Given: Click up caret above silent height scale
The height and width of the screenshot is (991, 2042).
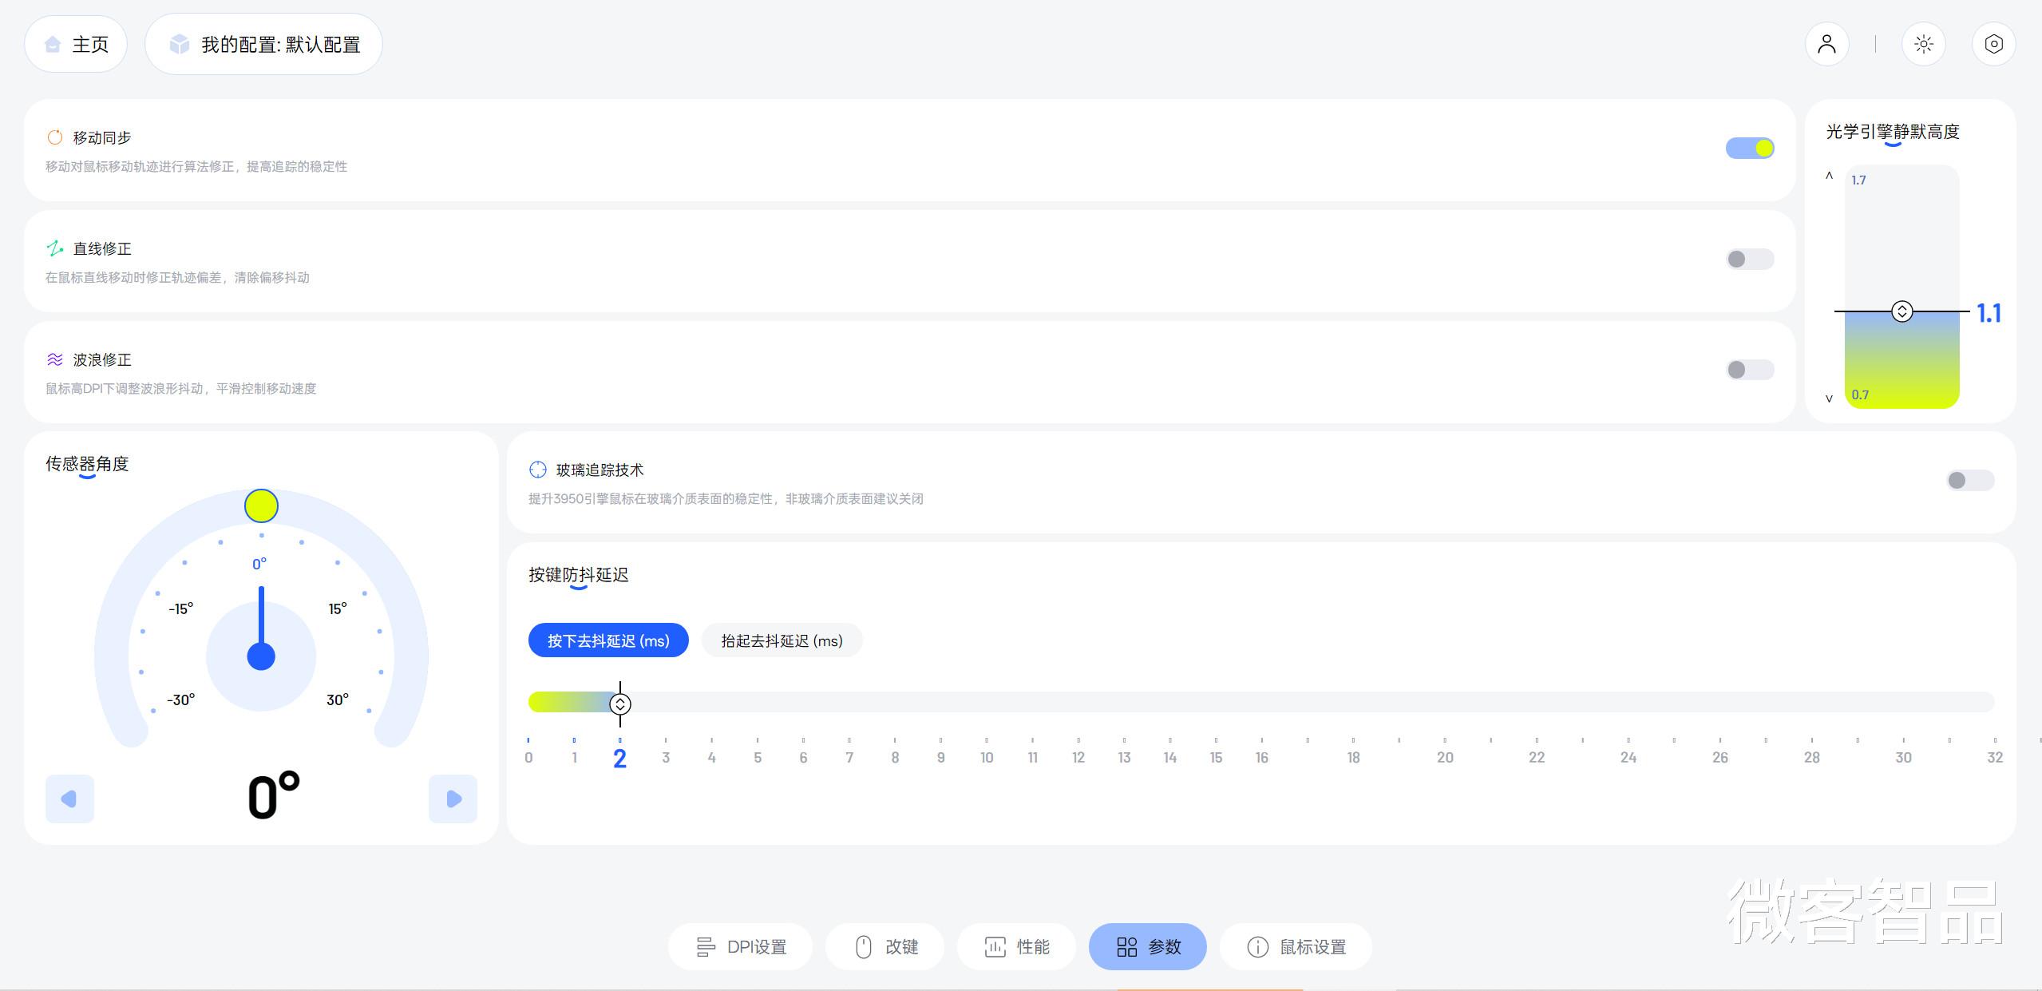Looking at the screenshot, I should point(1829,176).
